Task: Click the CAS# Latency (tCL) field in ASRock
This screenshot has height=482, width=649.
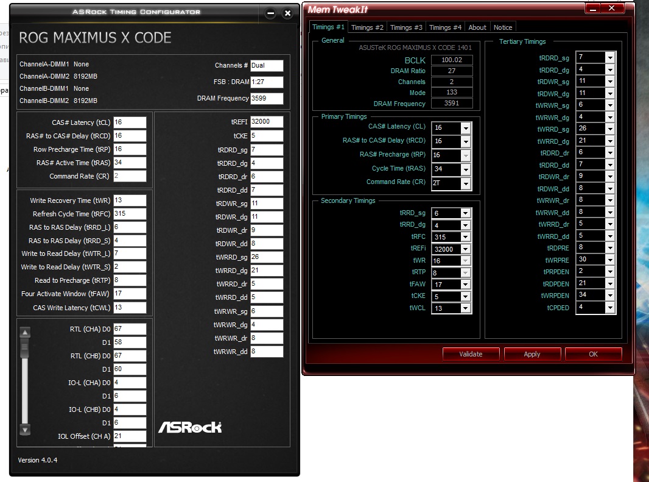Action: [130, 122]
